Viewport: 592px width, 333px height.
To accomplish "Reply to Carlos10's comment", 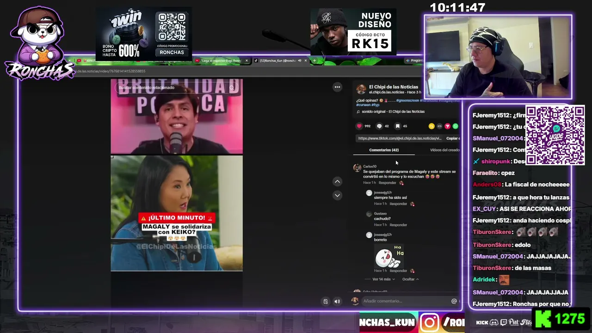I will coord(388,183).
